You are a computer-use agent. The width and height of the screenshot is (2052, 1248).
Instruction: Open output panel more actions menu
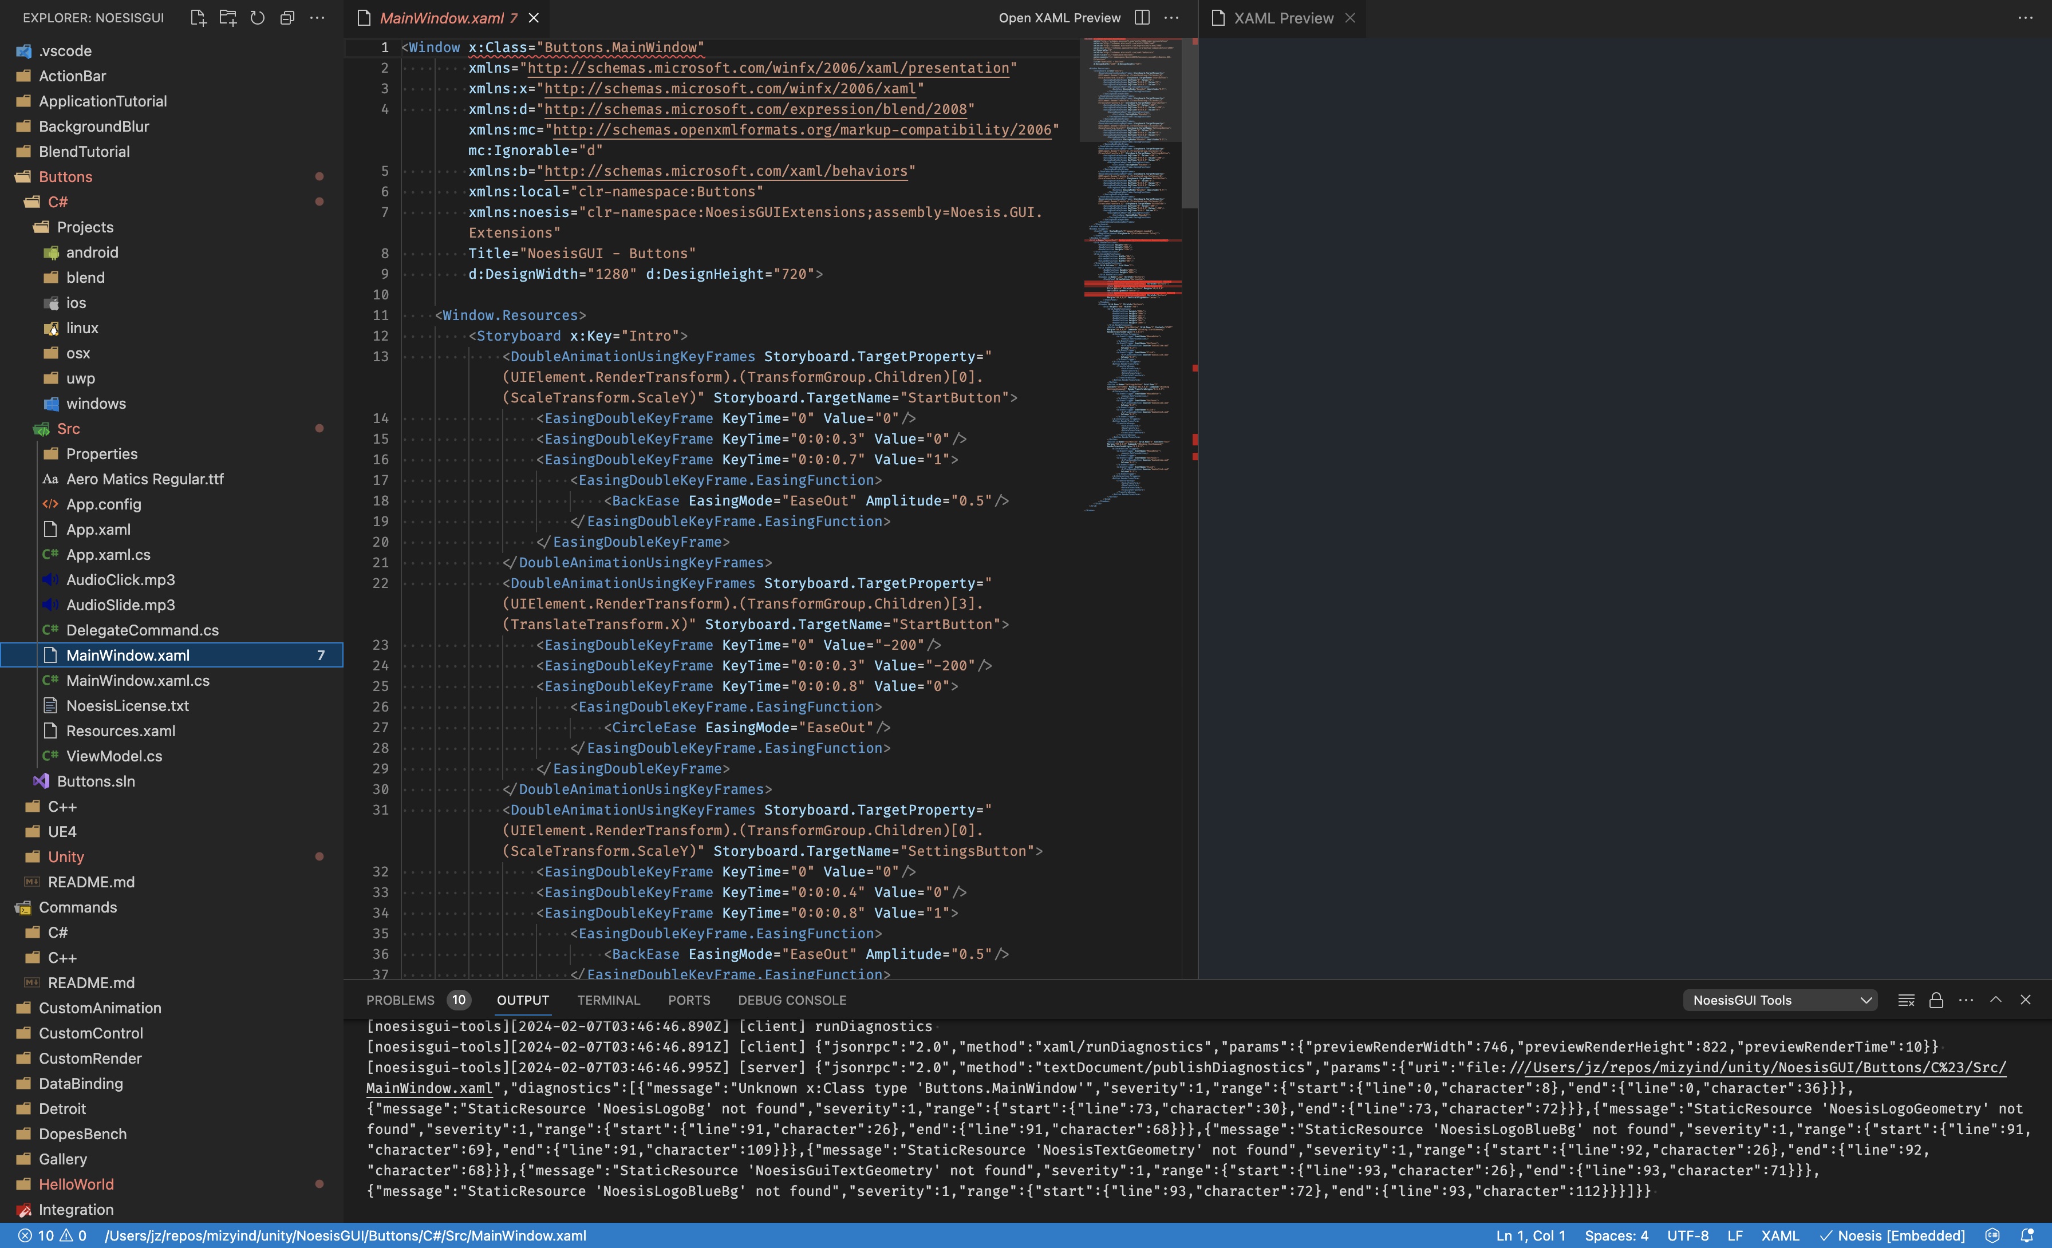1966,1000
